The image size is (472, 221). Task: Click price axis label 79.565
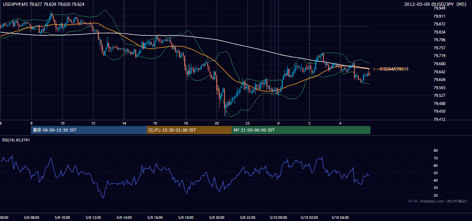[x=439, y=88]
